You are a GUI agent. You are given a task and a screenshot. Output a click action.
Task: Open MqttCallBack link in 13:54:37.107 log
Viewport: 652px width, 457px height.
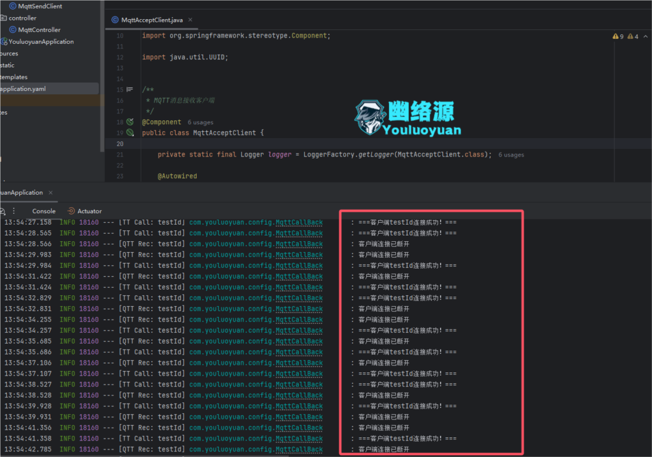(299, 374)
